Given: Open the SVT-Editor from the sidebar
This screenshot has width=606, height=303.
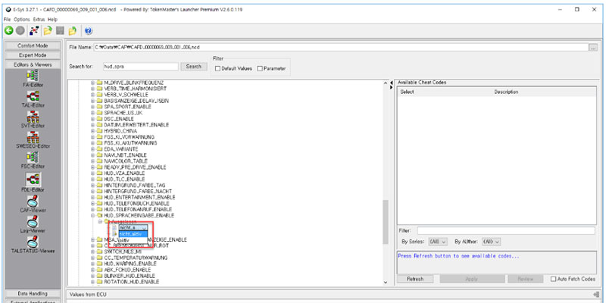Looking at the screenshot, I should click(33, 120).
